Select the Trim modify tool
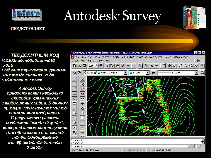Viewport: 211px width, 158px height. tap(83, 128)
